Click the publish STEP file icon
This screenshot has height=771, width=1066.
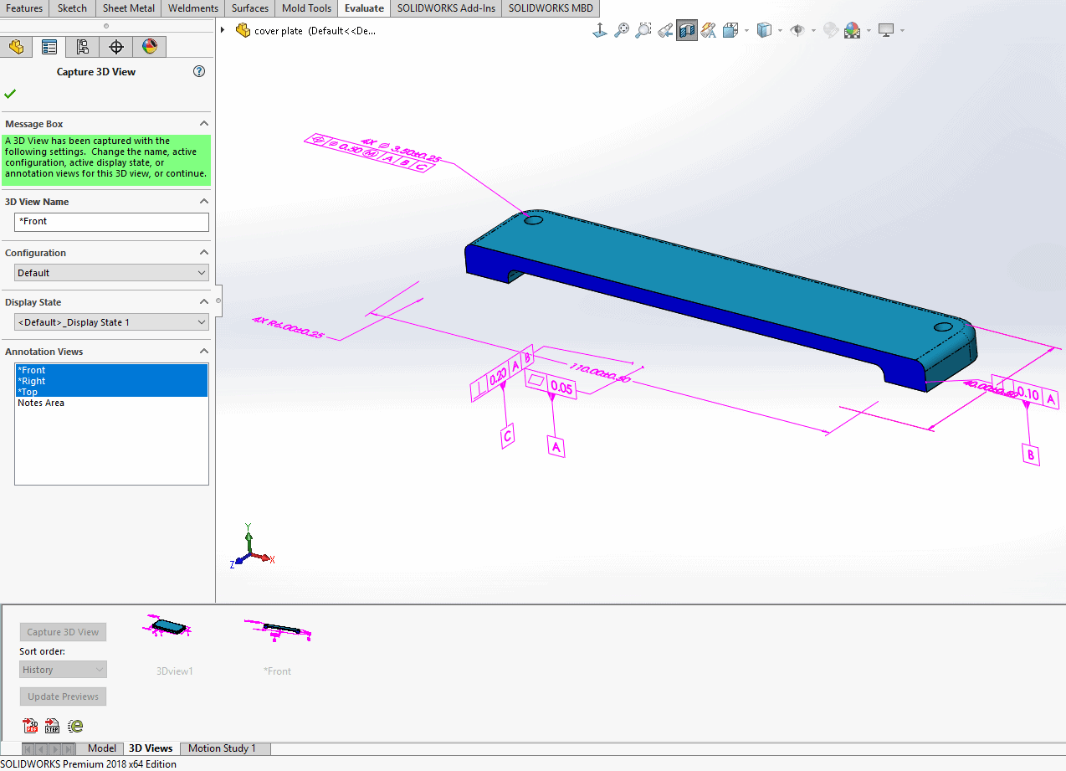pos(53,726)
